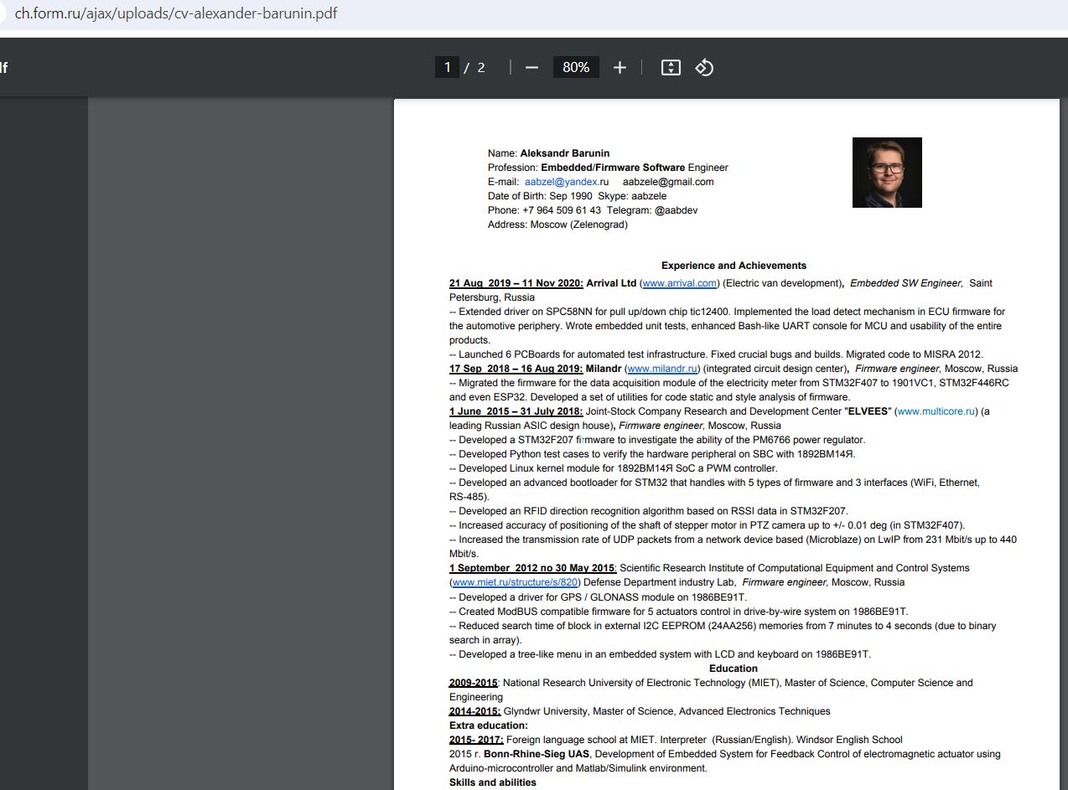The height and width of the screenshot is (790, 1068).
Task: Click the "aabzele@gmail.com" email text
Action: (668, 182)
